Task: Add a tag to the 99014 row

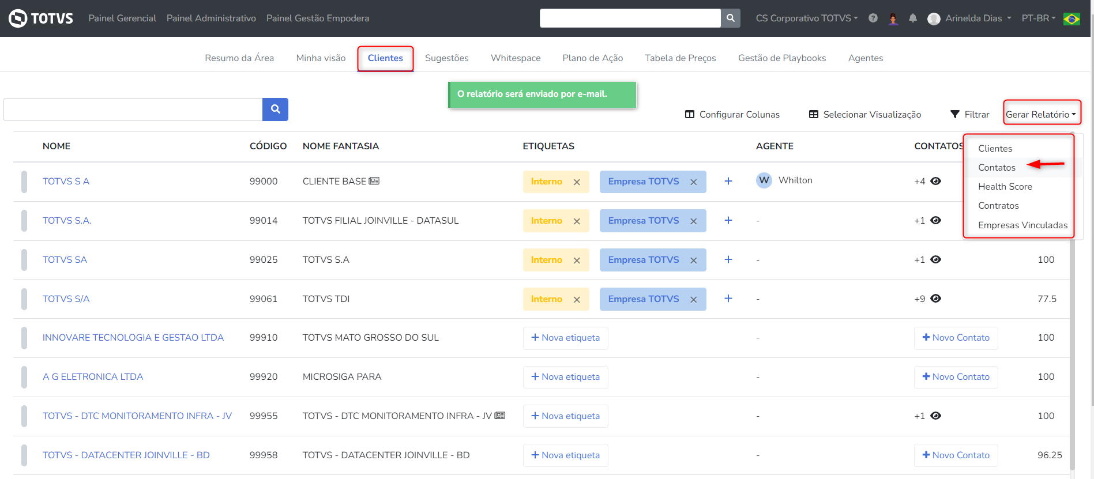Action: 728,220
